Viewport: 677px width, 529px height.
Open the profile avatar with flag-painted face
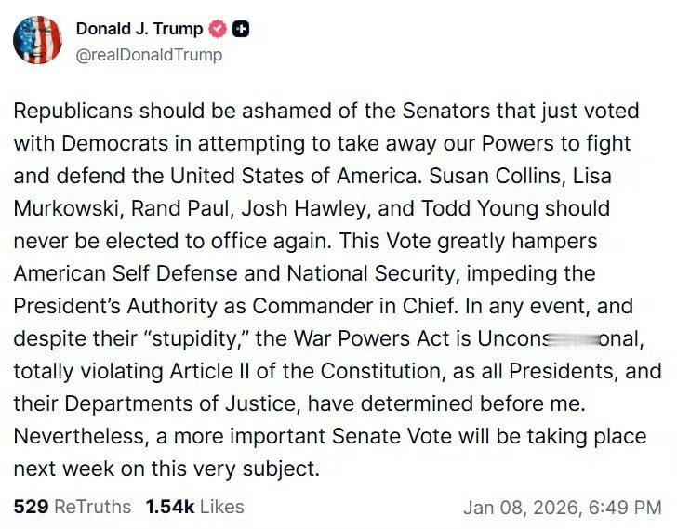click(x=37, y=40)
